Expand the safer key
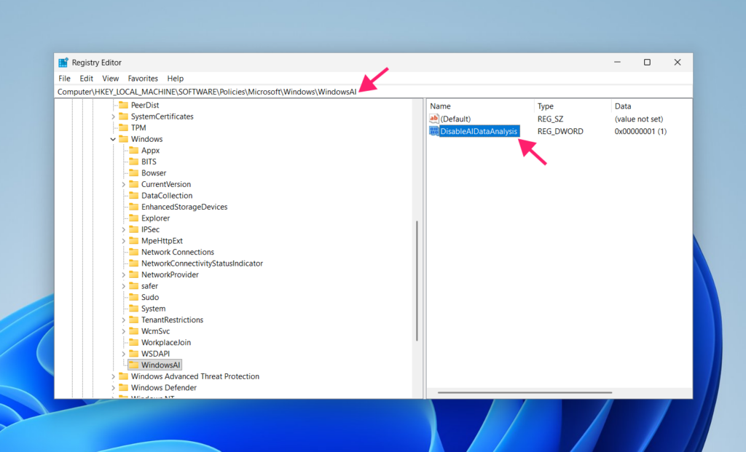746x452 pixels. pos(124,286)
